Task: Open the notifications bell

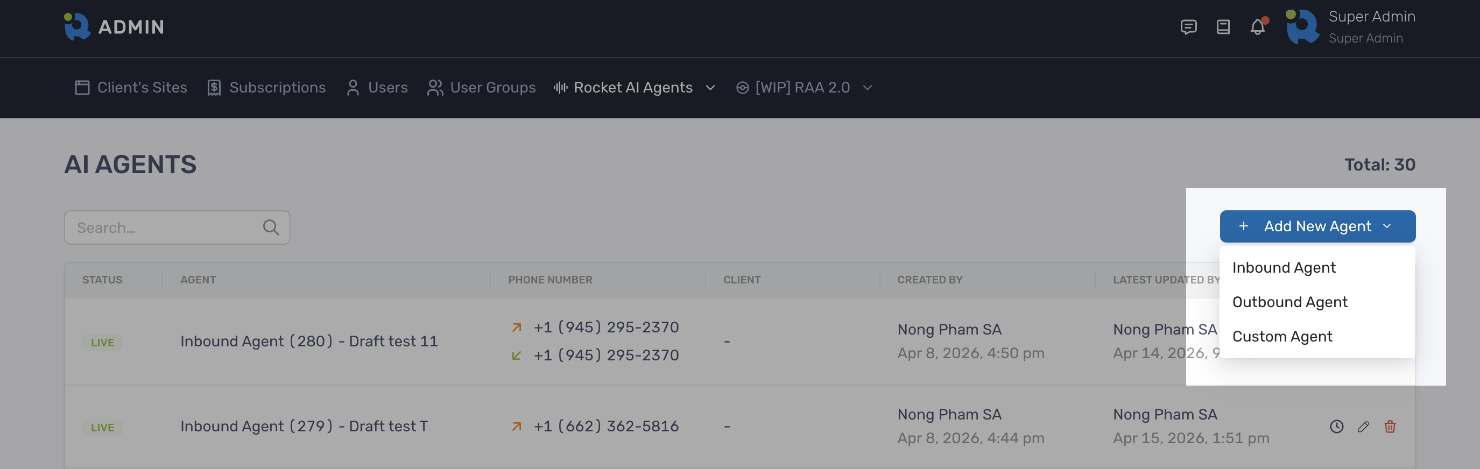Action: tap(1258, 26)
